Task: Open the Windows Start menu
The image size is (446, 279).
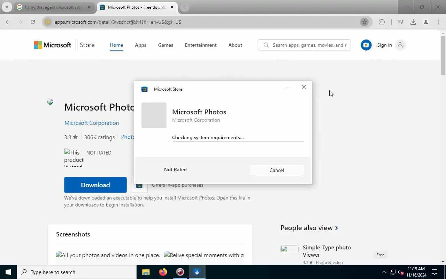Action: pos(8,272)
